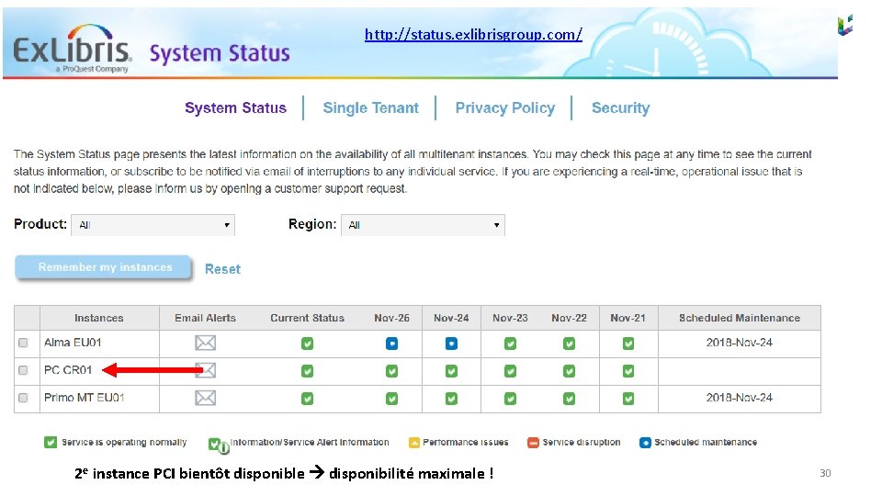
Task: Switch to the Single Tenant tab
Action: 370,108
